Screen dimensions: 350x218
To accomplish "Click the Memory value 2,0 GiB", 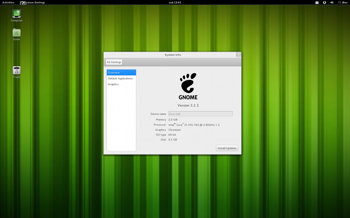I will point(173,120).
